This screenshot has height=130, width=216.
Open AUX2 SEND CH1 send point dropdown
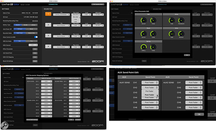(x=194, y=82)
